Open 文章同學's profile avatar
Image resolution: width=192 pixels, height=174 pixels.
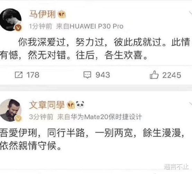(x=10, y=110)
